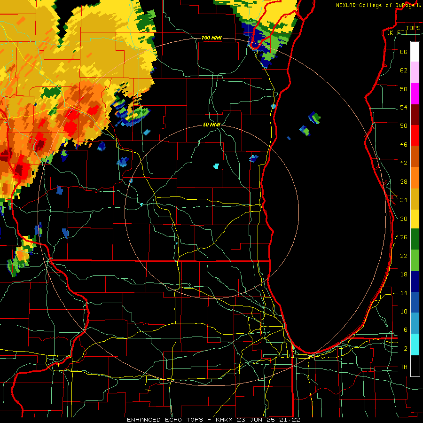Select the bright red legend color block

click(x=415, y=135)
